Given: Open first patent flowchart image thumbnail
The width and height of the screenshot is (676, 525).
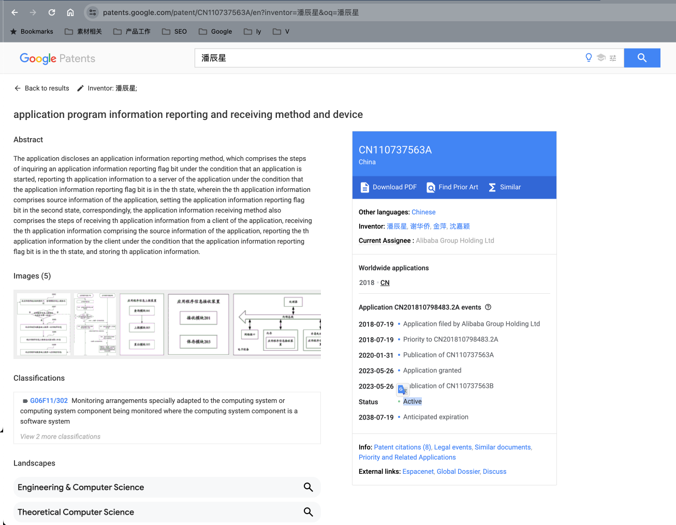Looking at the screenshot, I should click(x=43, y=324).
